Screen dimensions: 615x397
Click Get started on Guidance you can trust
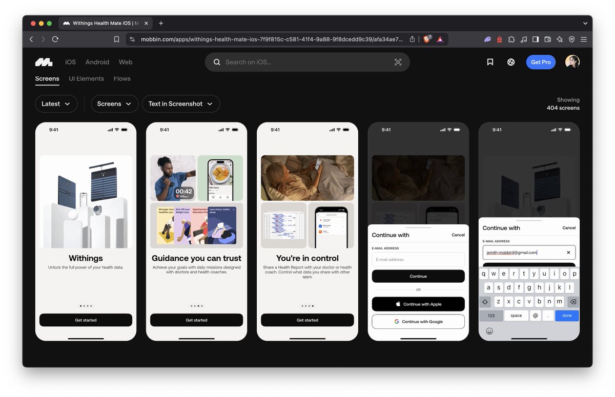197,320
